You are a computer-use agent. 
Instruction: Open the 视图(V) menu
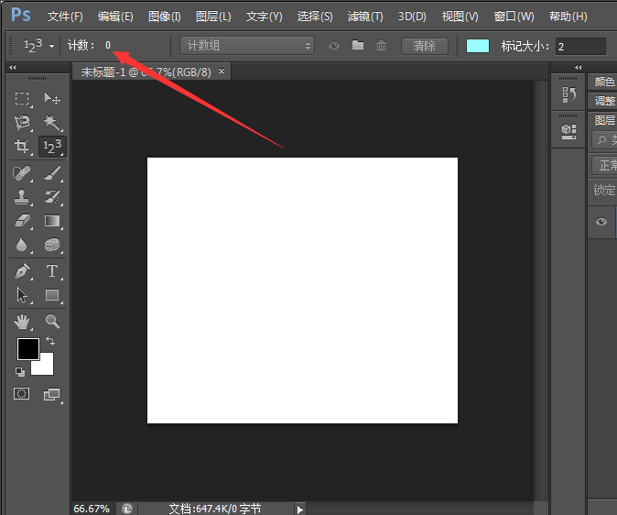click(x=460, y=16)
